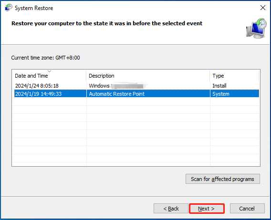The height and width of the screenshot is (220, 271).
Task: Click Scan for affected programs
Action: [x=223, y=179]
